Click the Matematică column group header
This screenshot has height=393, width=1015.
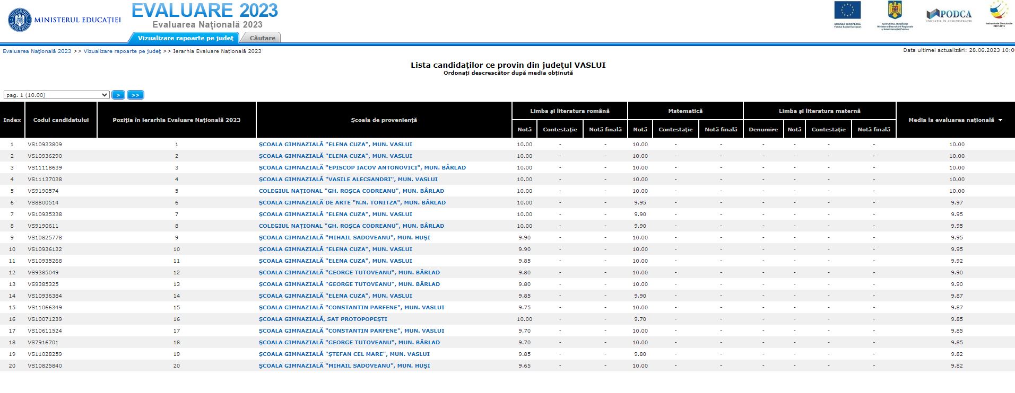point(686,111)
